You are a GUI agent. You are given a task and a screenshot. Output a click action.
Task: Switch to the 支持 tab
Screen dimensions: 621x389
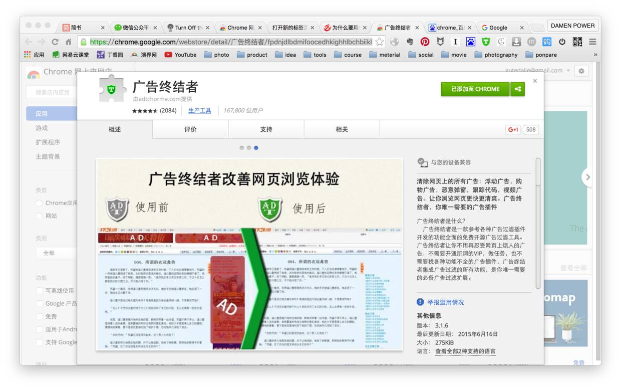266,129
